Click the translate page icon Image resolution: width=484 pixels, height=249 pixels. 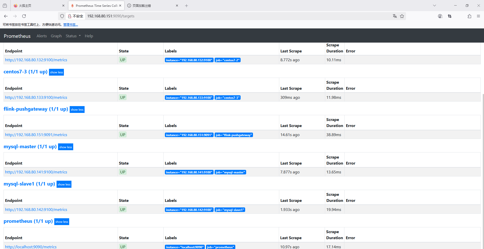pos(395,16)
